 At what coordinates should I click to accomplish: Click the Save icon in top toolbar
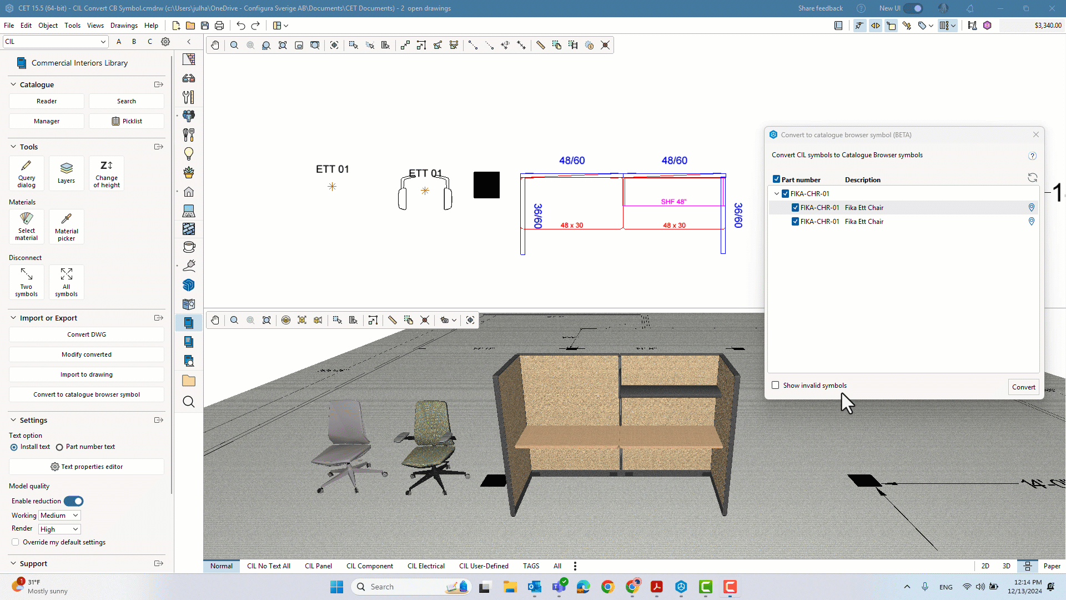[205, 26]
